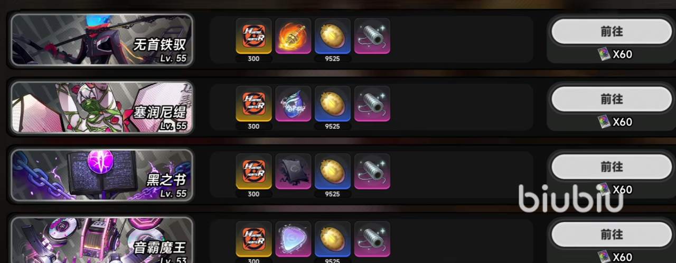This screenshot has width=676, height=263.
Task: Click 前往 button for 音霸魔王
Action: click(x=612, y=234)
